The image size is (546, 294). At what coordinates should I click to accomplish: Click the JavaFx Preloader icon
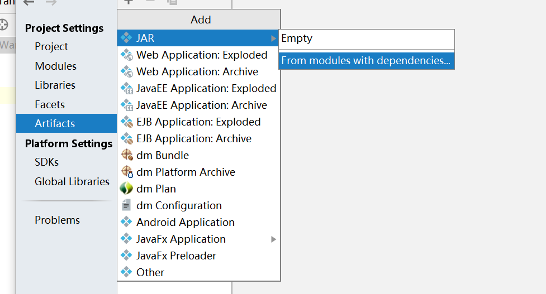point(126,256)
